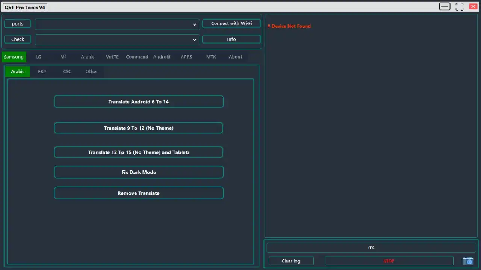The image size is (481, 270).
Task: Click the 0% progress bar
Action: tap(371, 248)
